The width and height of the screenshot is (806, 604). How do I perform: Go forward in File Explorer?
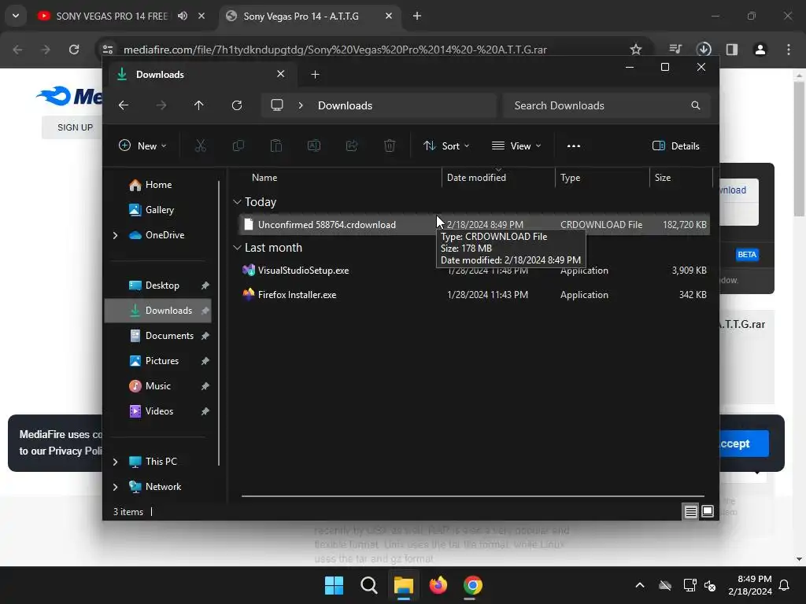coord(161,105)
